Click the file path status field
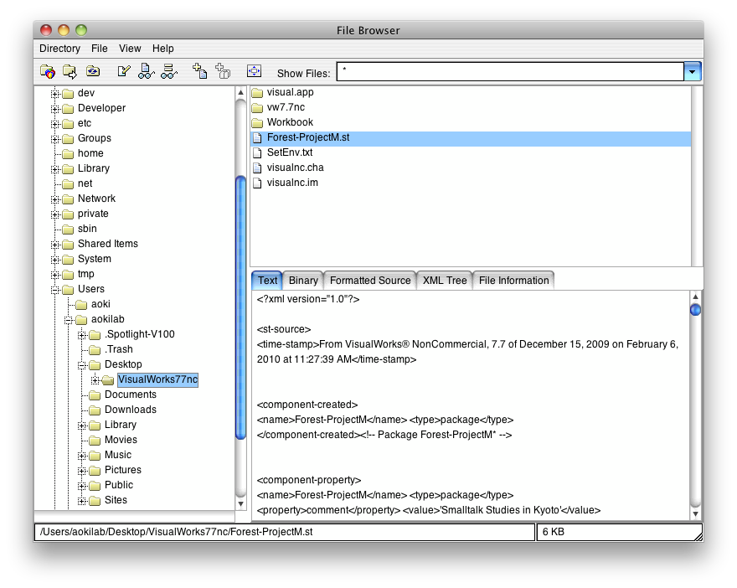The image size is (737, 588). [x=285, y=532]
